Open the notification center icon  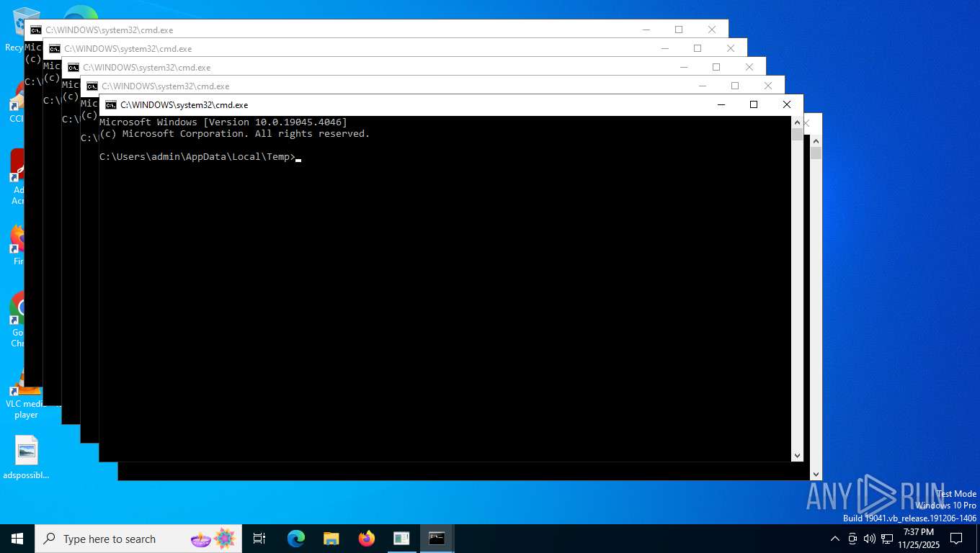coord(956,539)
